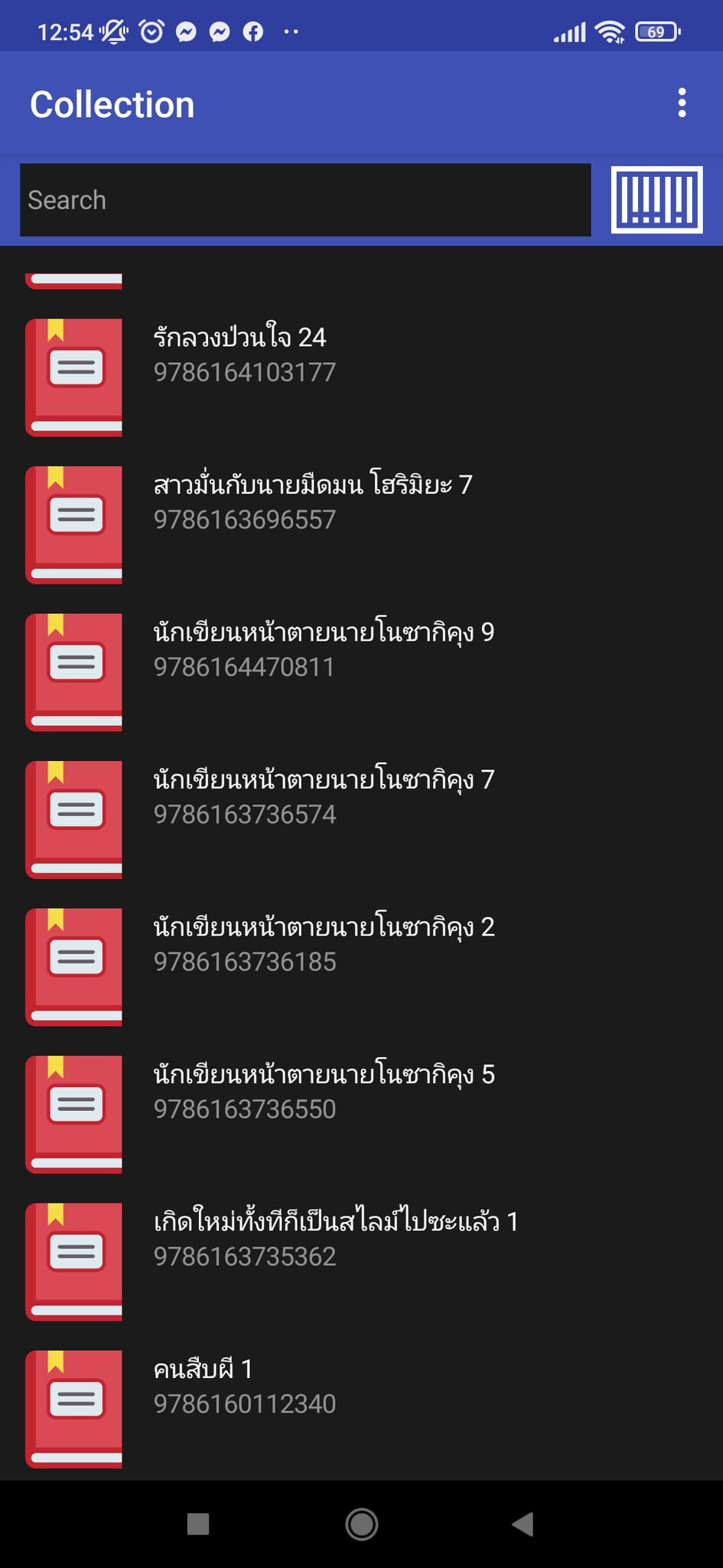Tap the book icon for ISBN 9786163736550

(73, 1115)
